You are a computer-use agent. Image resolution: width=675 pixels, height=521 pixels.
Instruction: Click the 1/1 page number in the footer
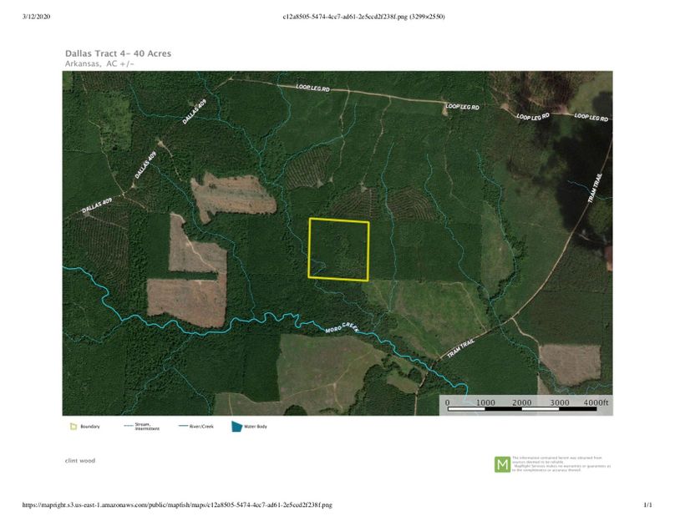click(x=647, y=505)
